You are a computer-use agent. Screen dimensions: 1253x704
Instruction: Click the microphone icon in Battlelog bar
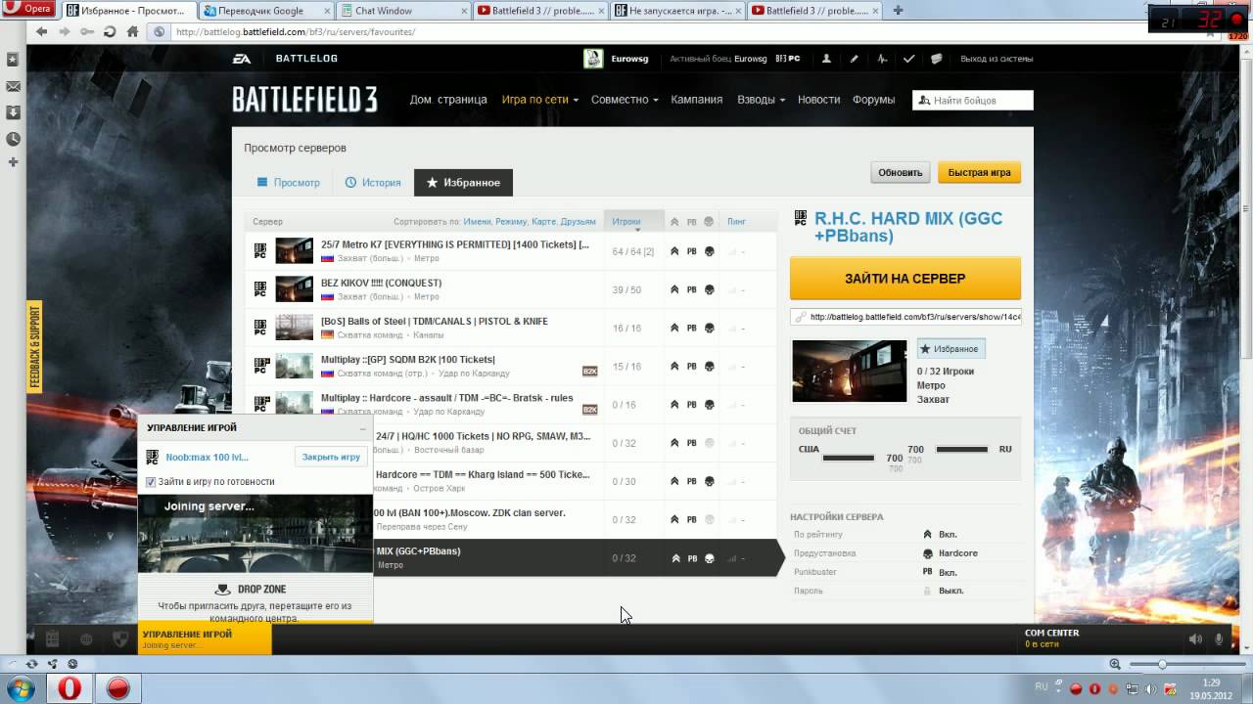tap(1219, 639)
